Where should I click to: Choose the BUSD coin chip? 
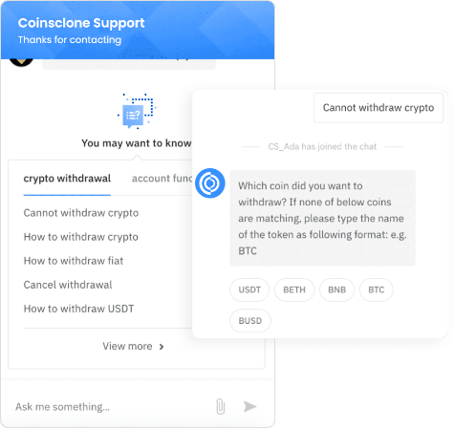pos(250,321)
